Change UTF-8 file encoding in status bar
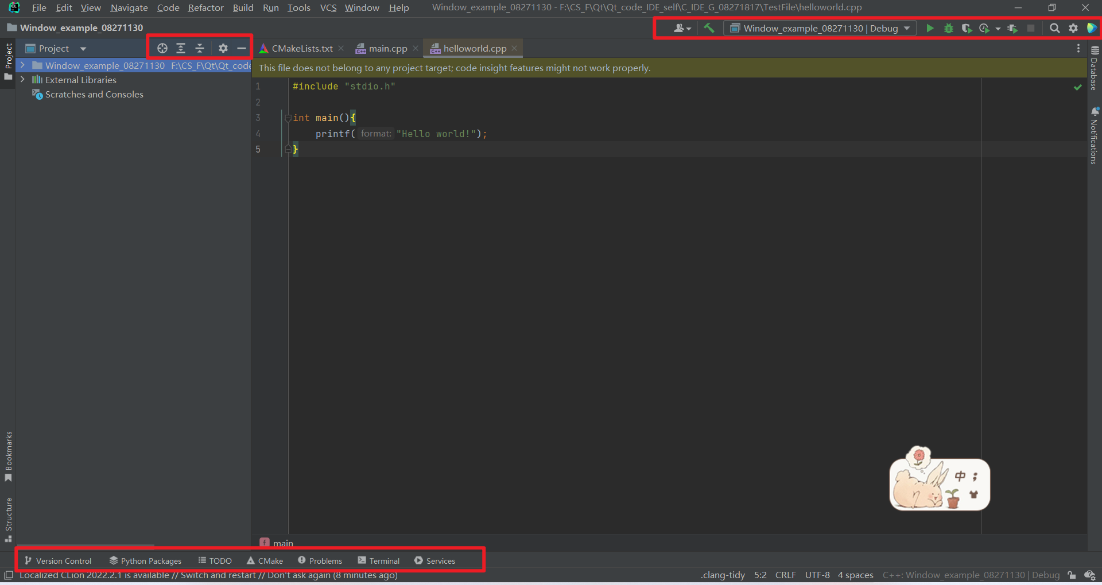1102x585 pixels. [x=817, y=575]
